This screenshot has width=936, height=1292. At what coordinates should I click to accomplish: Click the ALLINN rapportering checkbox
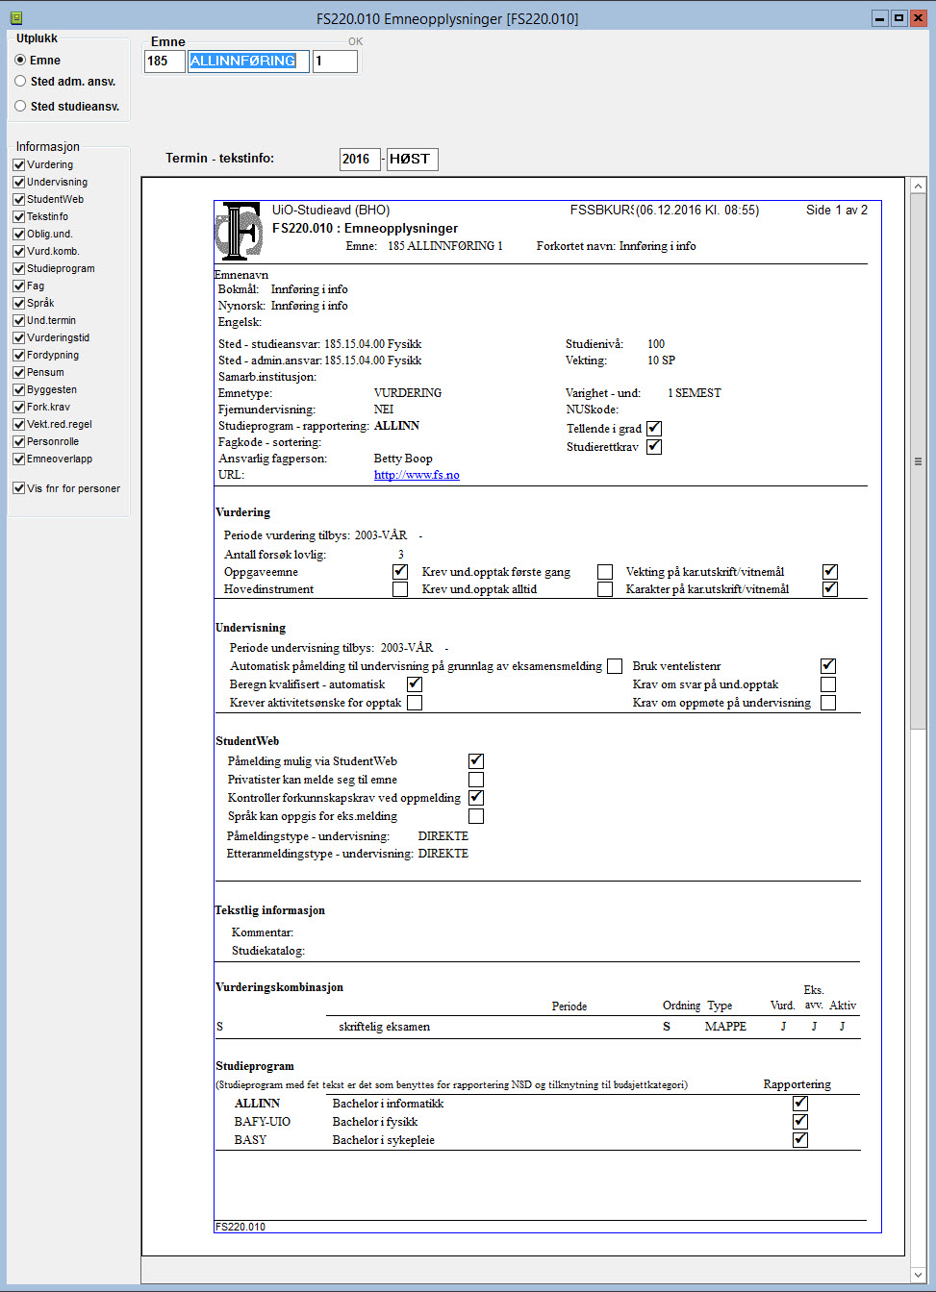point(800,1104)
